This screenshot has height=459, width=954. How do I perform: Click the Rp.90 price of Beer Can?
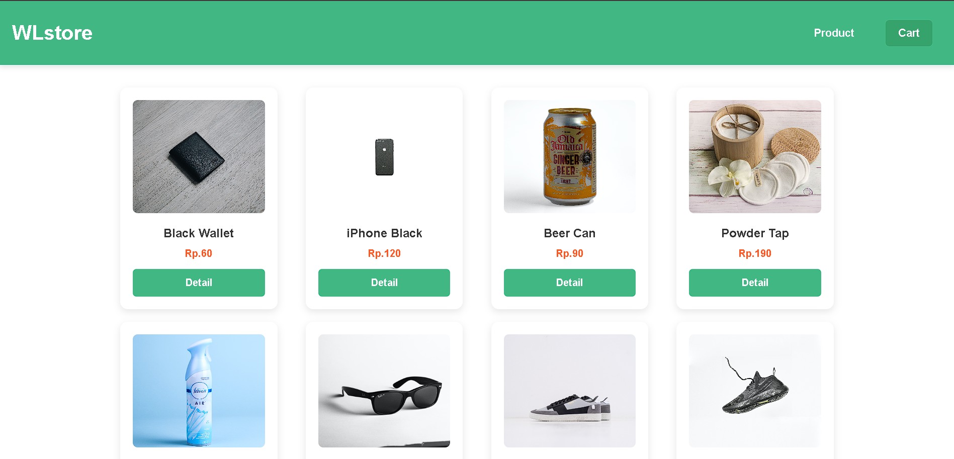(x=569, y=253)
